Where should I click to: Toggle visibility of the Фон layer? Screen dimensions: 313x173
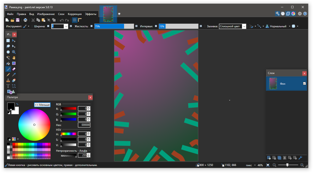point(304,83)
